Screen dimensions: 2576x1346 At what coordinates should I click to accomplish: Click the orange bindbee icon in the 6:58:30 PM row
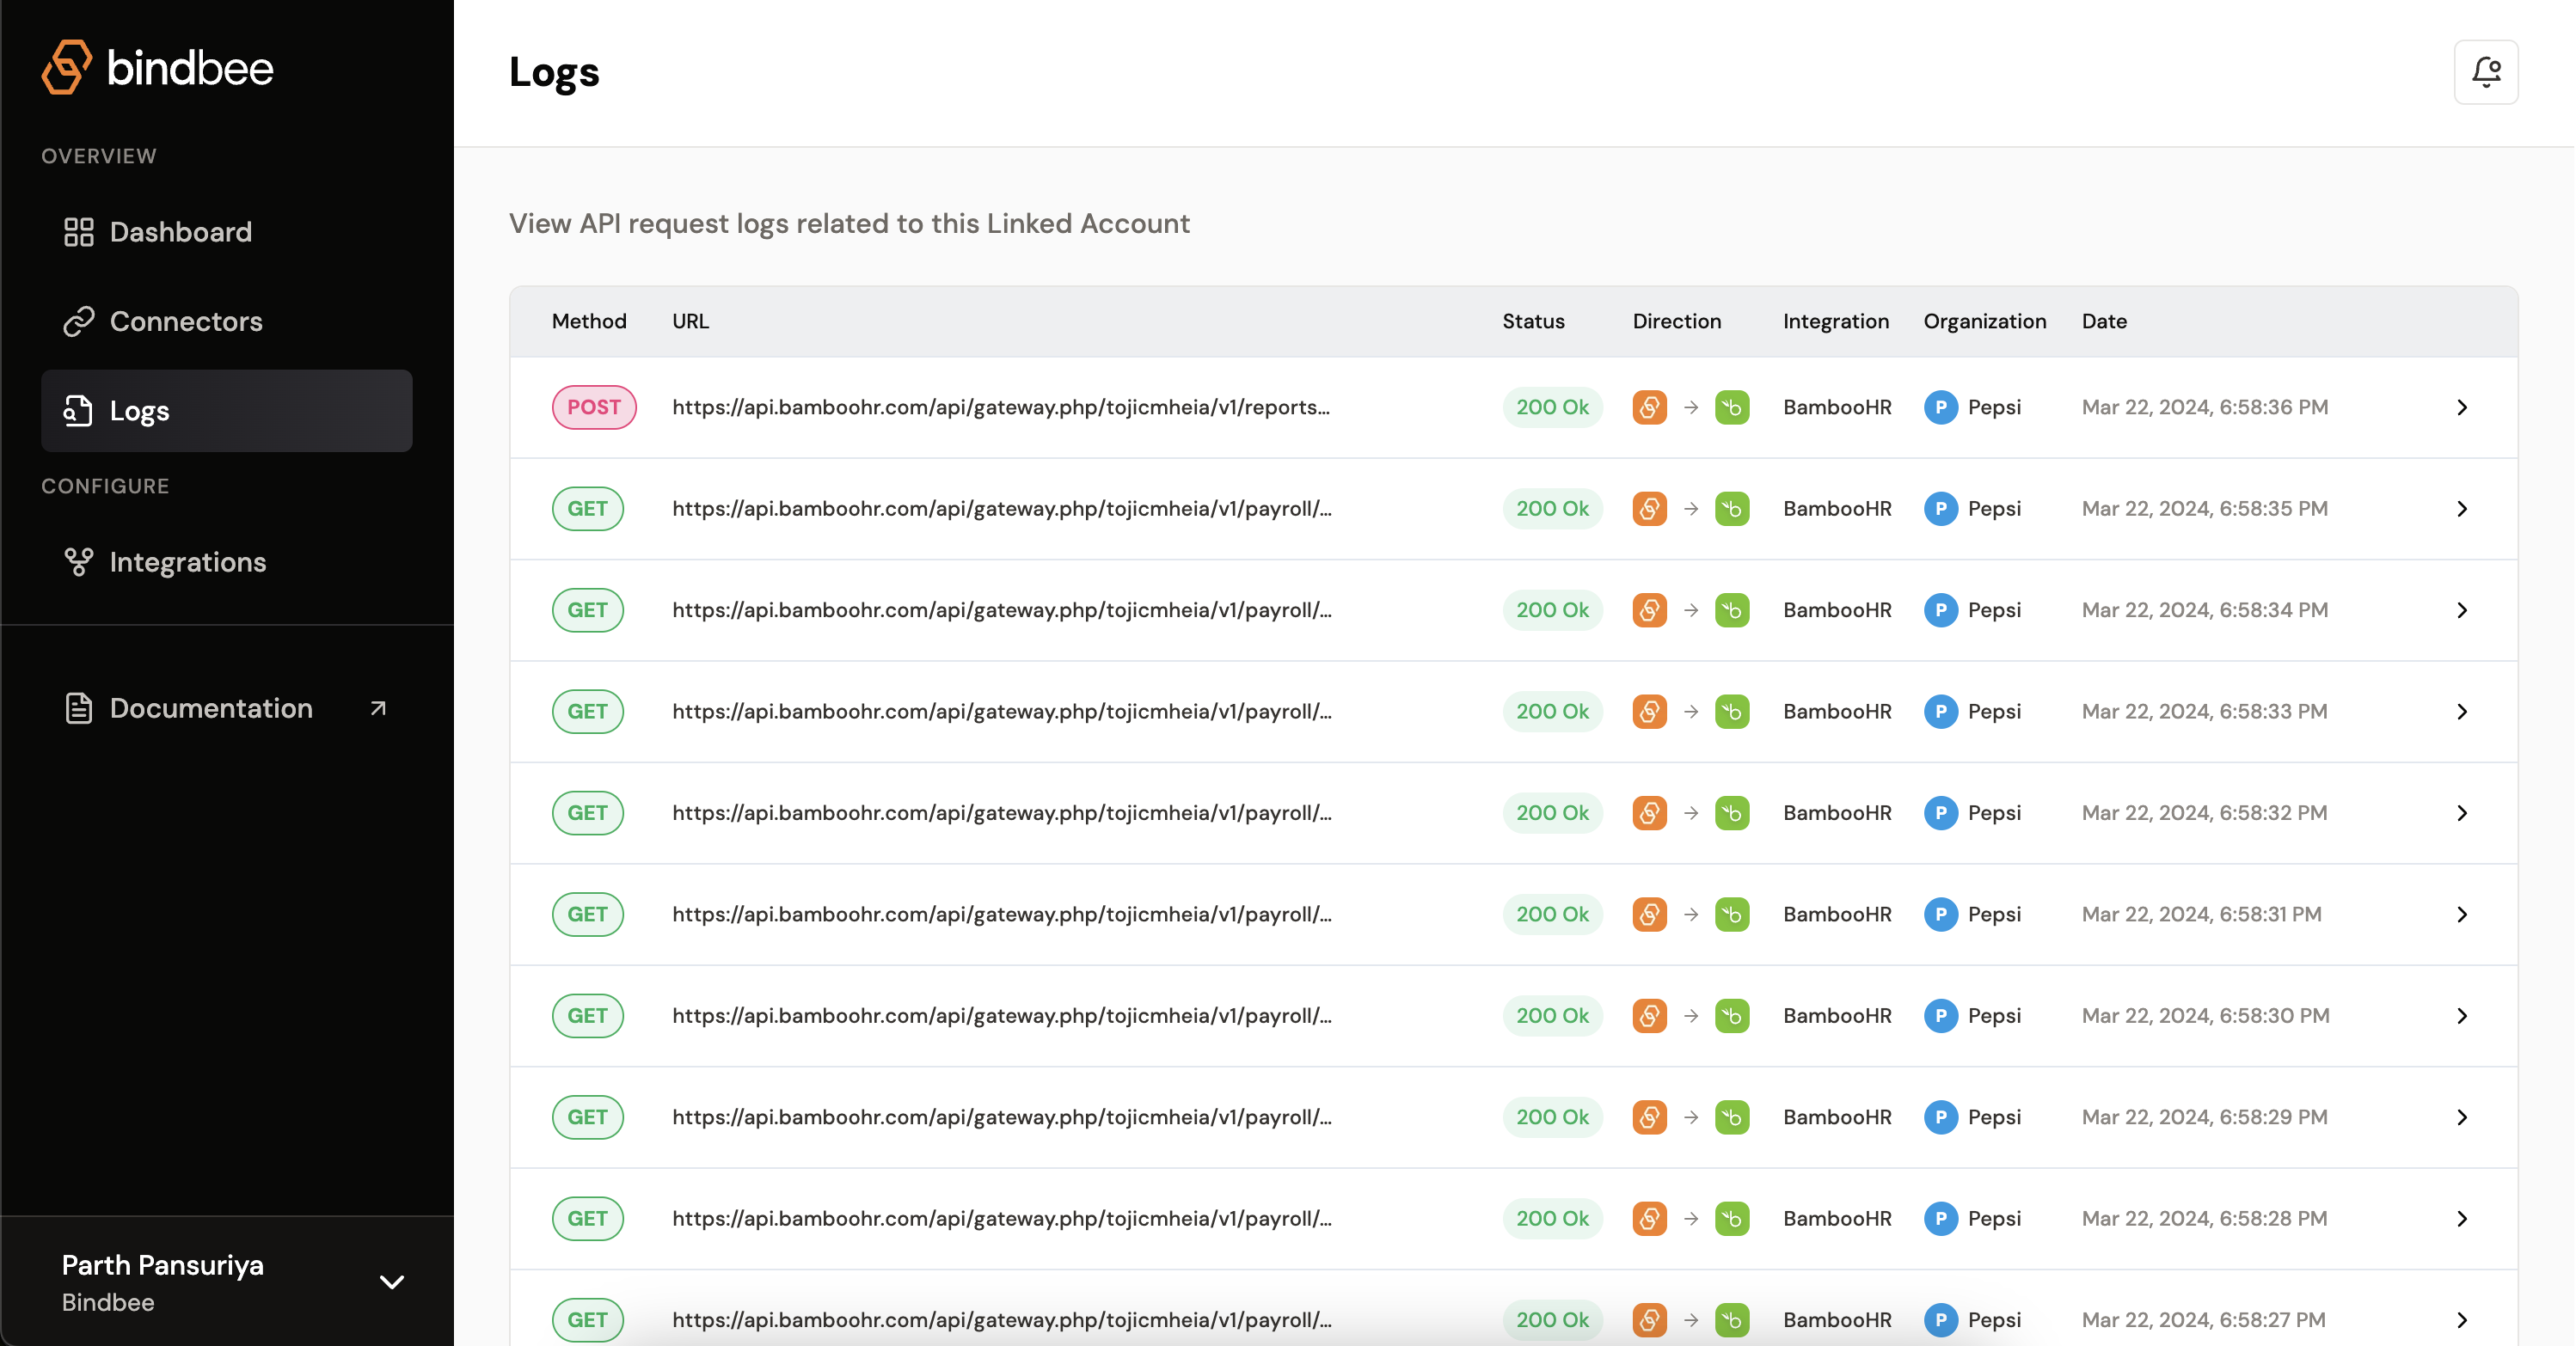point(1649,1016)
